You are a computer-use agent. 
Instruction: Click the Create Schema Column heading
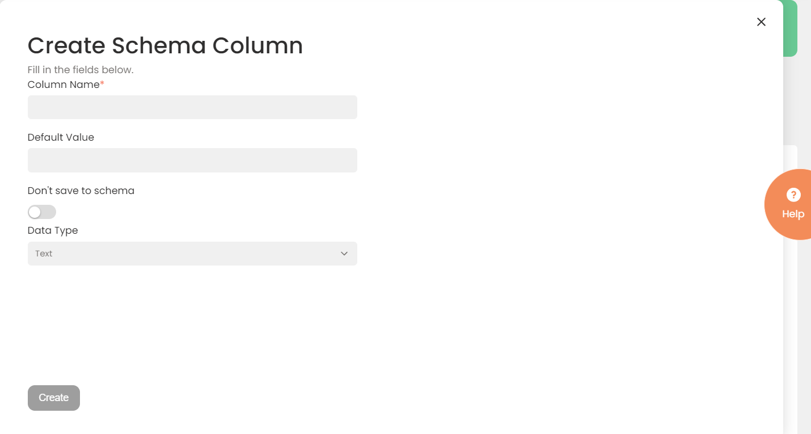(x=165, y=45)
